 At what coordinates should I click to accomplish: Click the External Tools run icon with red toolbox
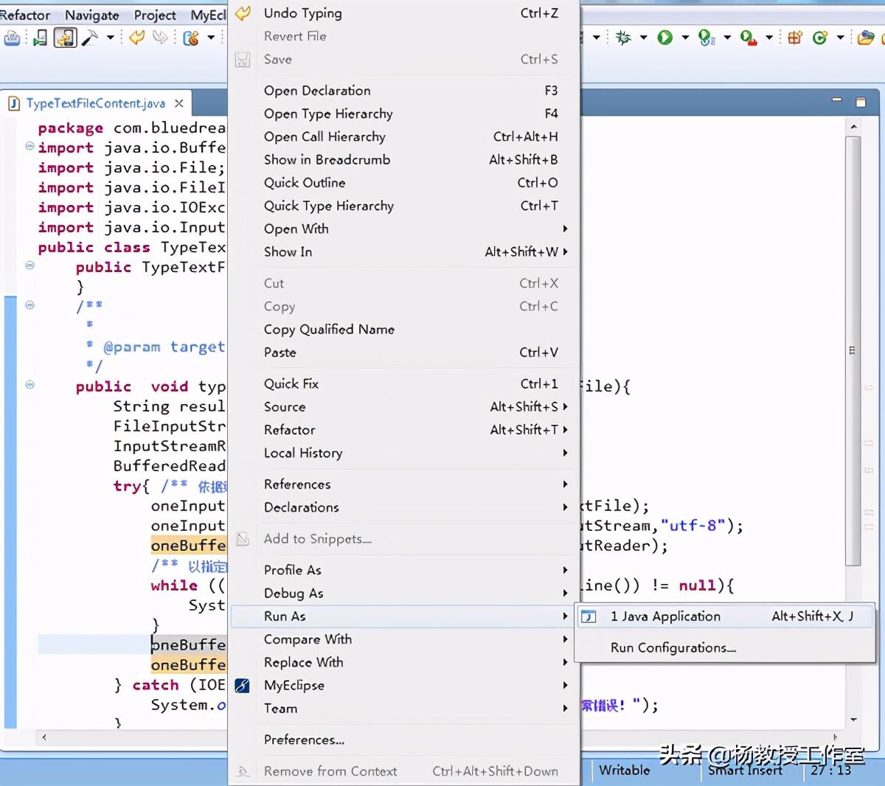tap(748, 38)
